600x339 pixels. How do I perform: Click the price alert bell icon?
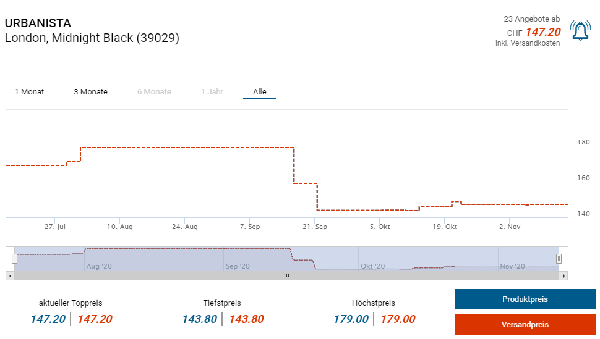[x=580, y=31]
